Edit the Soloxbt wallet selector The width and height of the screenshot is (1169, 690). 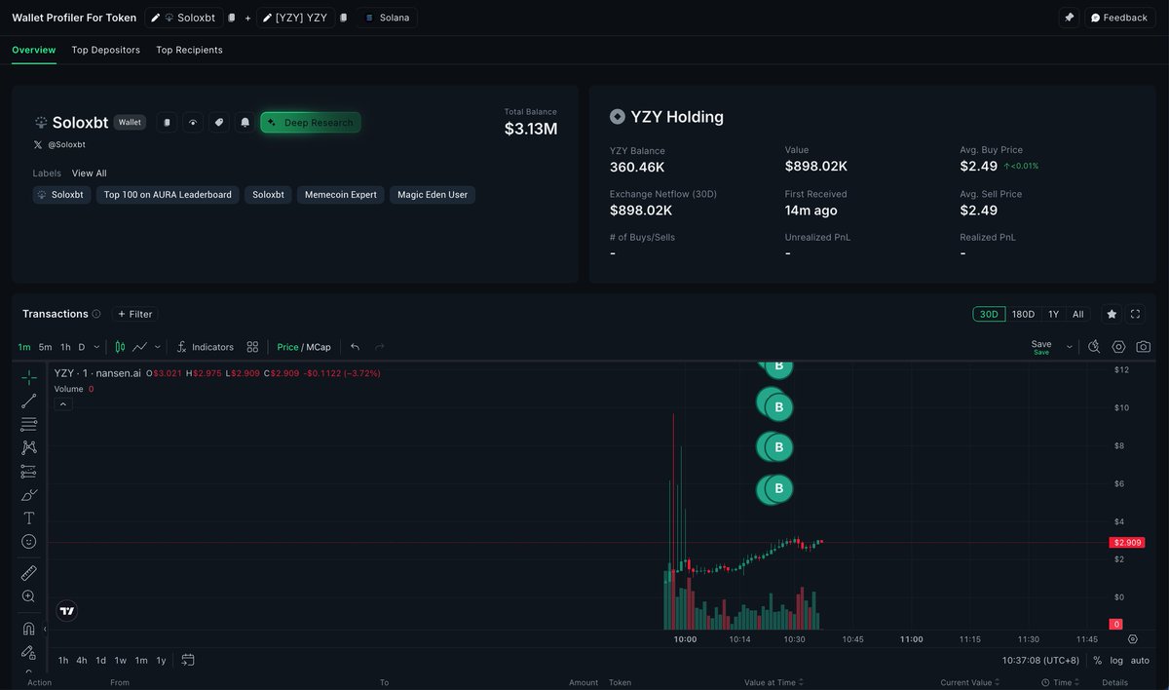click(182, 18)
